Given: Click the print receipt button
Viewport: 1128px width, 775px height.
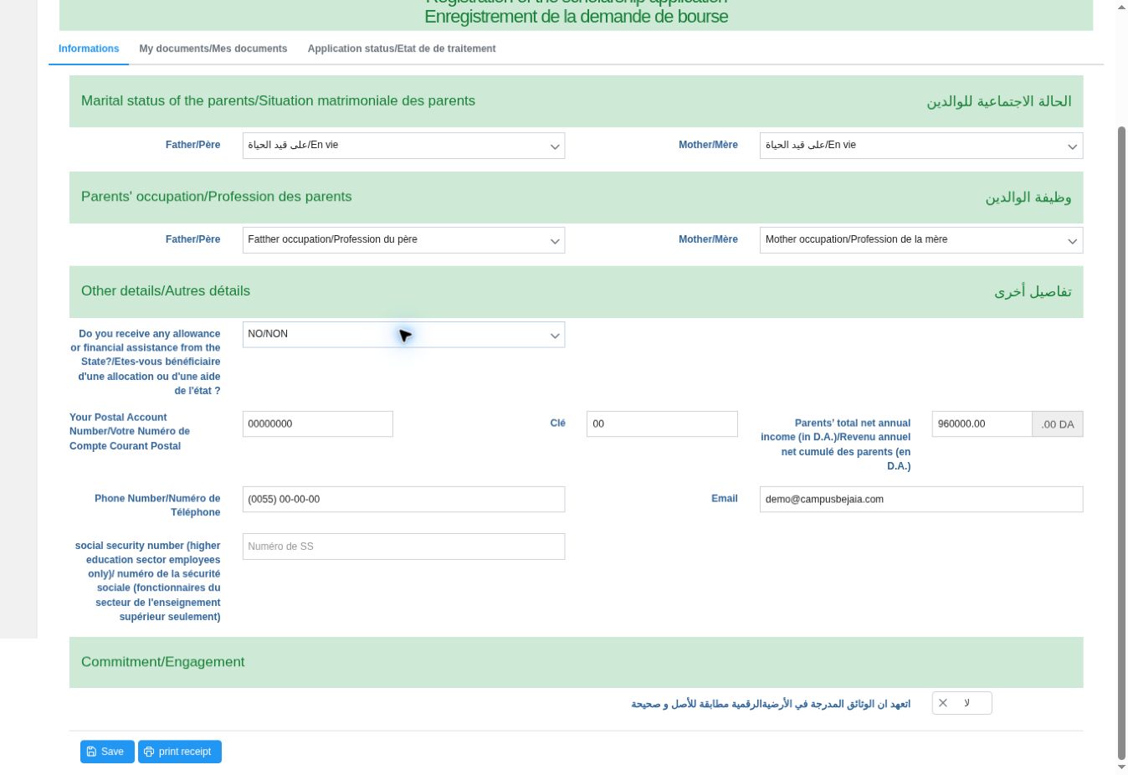Looking at the screenshot, I should click(x=180, y=752).
